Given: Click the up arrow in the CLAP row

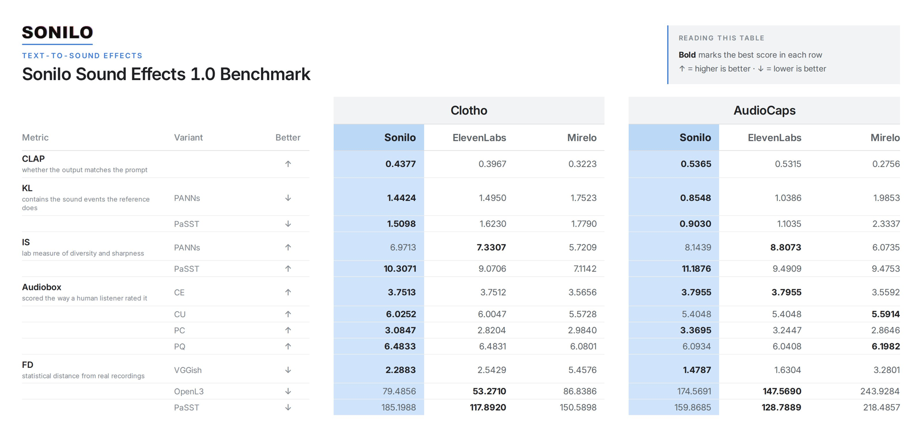Looking at the screenshot, I should coord(288,164).
